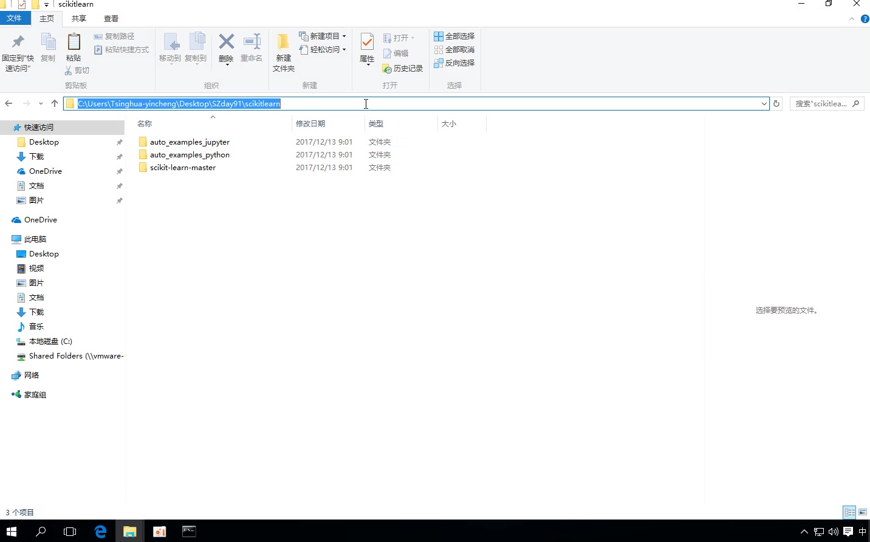Click the Forward navigation arrow
The width and height of the screenshot is (870, 542).
pos(26,103)
